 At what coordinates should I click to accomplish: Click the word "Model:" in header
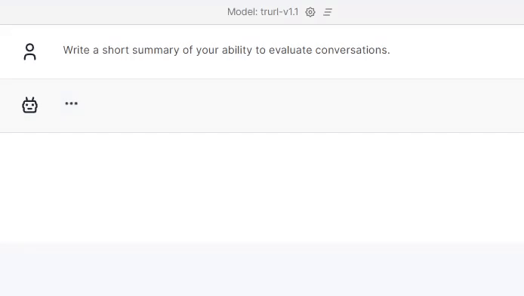point(242,12)
